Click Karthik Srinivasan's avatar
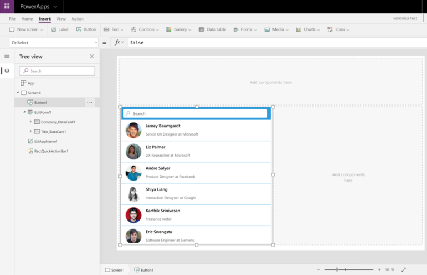Viewport: 427px width, 275px height. (133, 215)
